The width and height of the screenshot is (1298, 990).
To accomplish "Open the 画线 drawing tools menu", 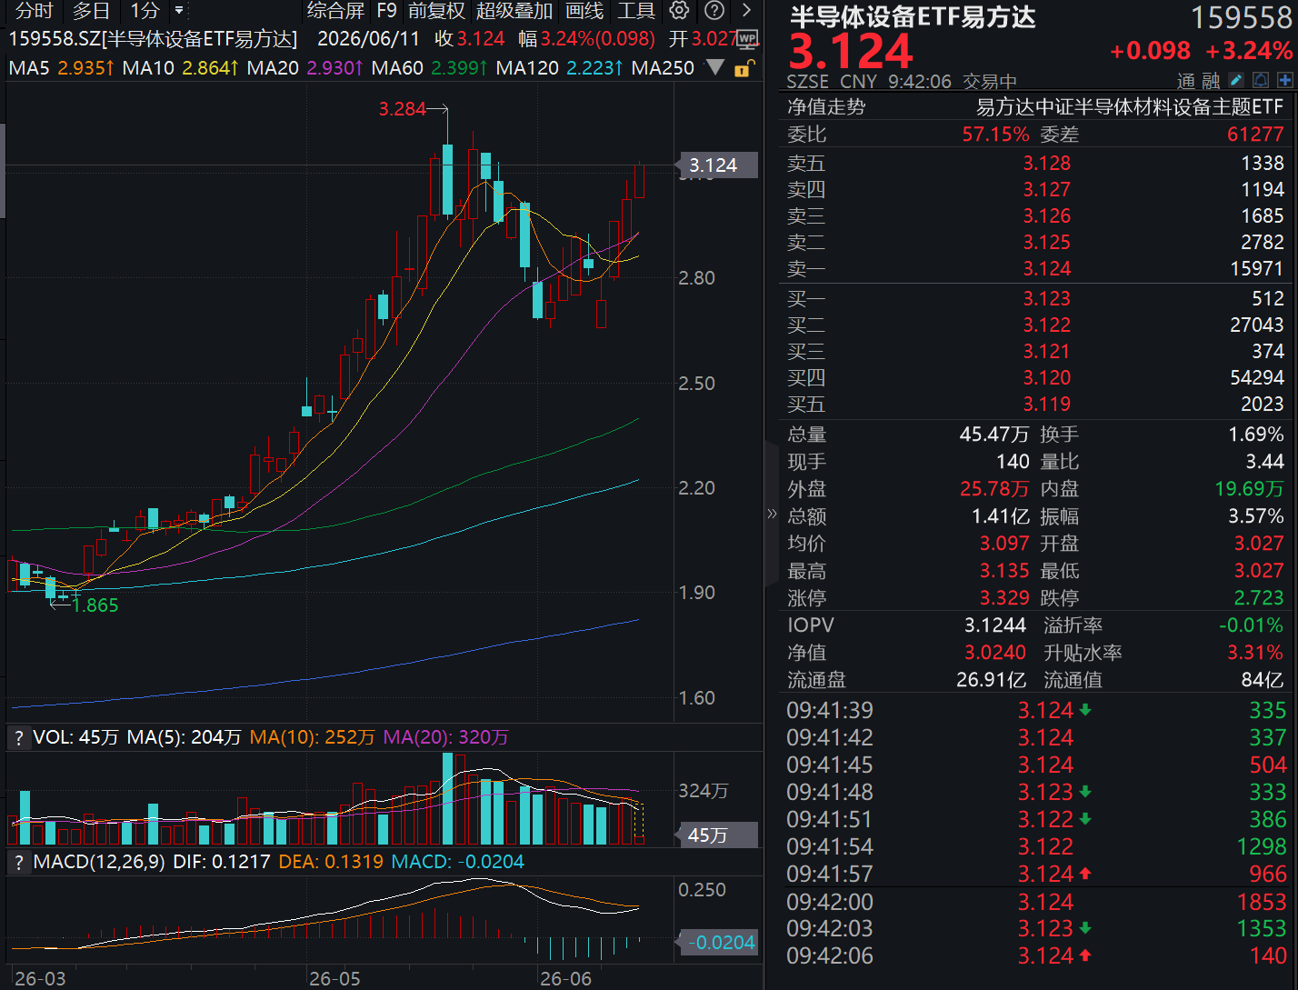I will (584, 11).
